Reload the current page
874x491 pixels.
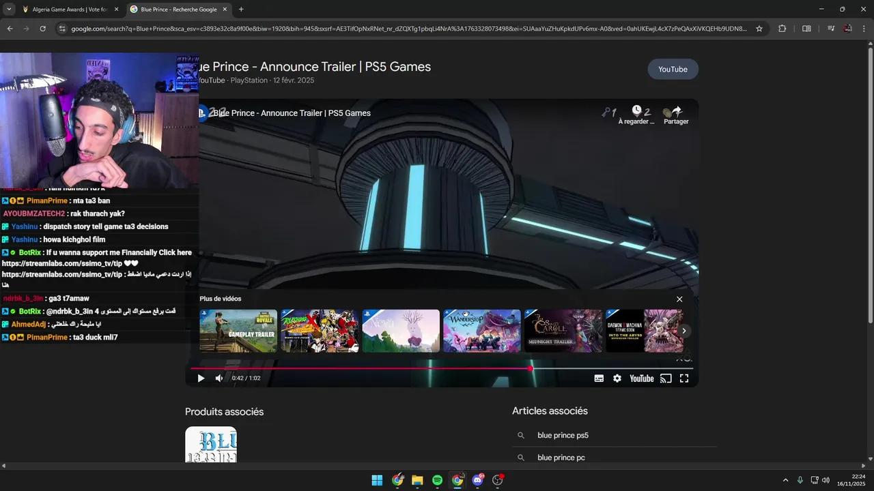(42, 29)
